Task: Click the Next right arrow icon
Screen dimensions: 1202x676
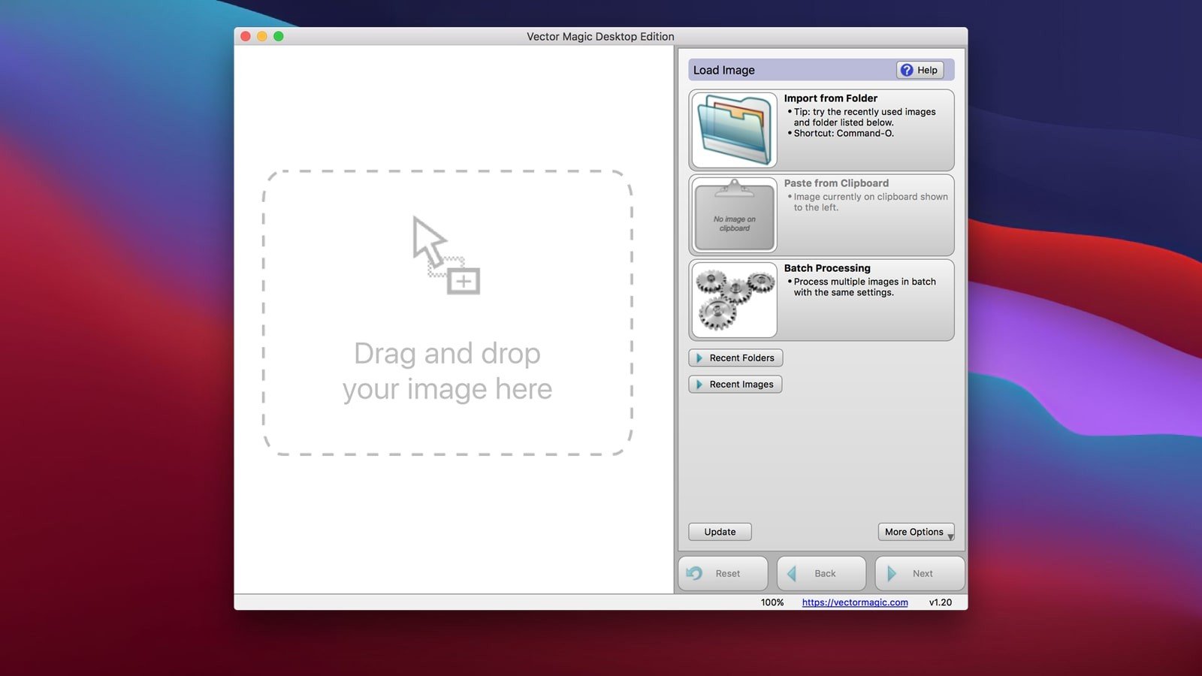Action: click(x=892, y=573)
